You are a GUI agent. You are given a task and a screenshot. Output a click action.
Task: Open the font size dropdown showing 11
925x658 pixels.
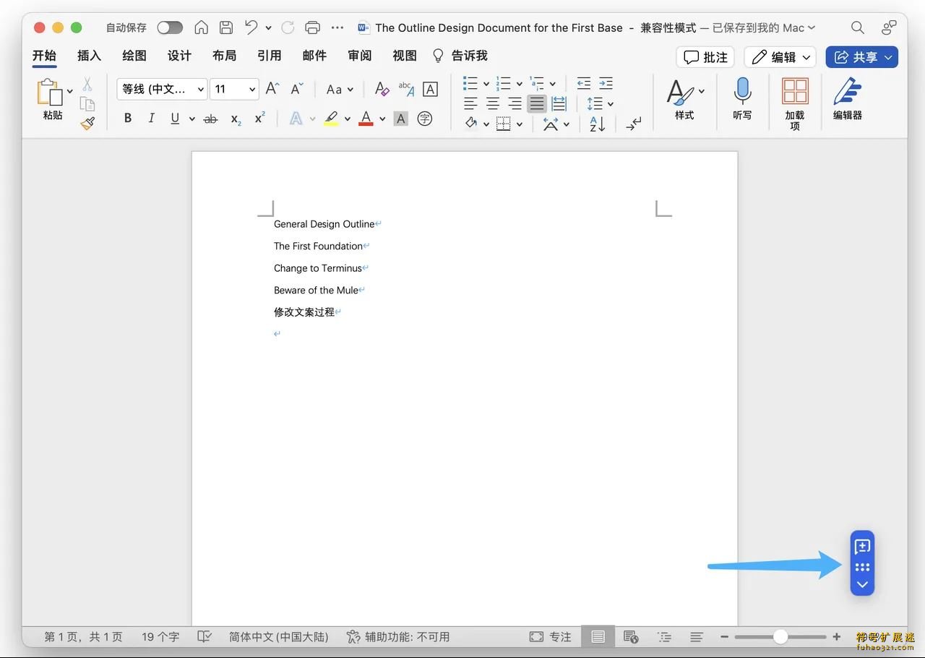(235, 89)
